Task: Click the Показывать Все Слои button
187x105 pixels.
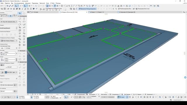Action: click(x=143, y=9)
